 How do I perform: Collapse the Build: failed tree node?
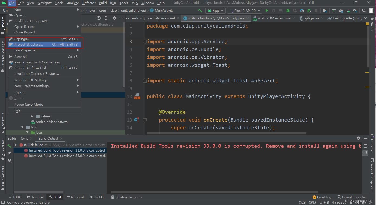click(15, 145)
